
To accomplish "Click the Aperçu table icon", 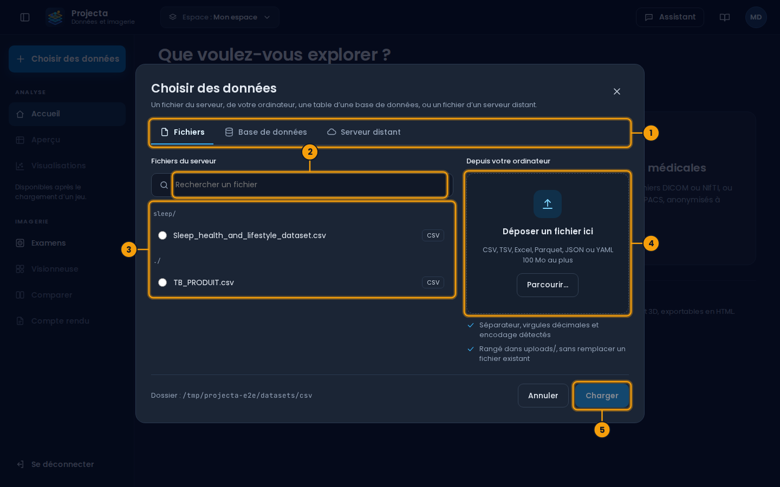I will coord(20,140).
